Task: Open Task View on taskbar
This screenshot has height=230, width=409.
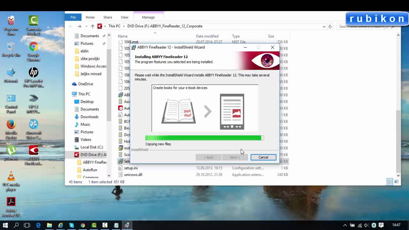Action: coord(27,225)
